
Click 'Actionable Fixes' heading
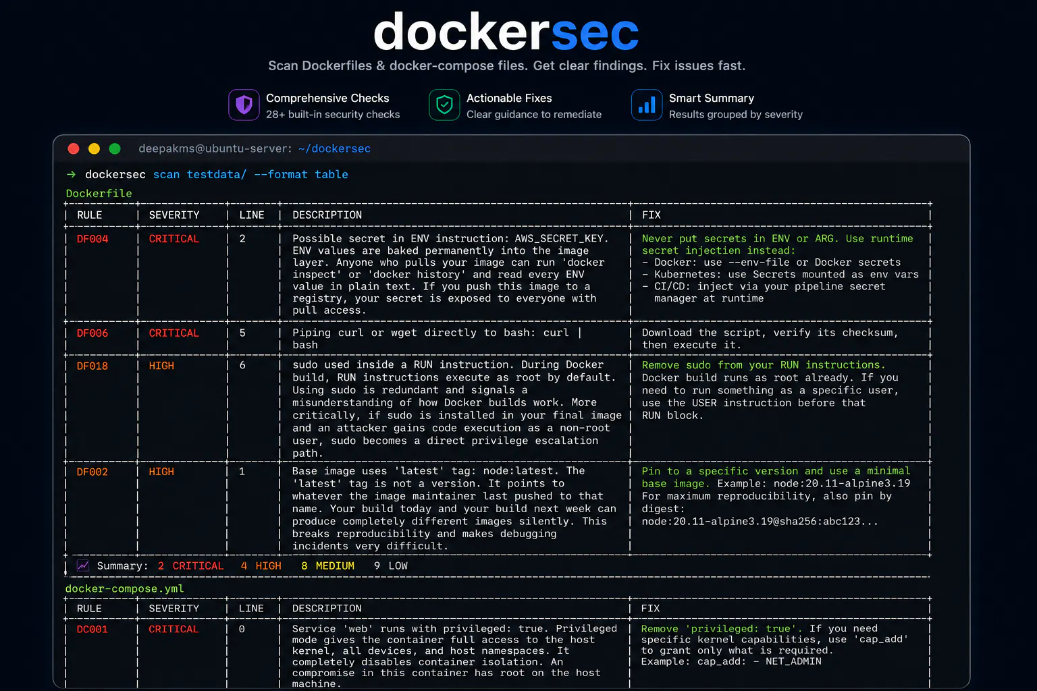pos(509,98)
